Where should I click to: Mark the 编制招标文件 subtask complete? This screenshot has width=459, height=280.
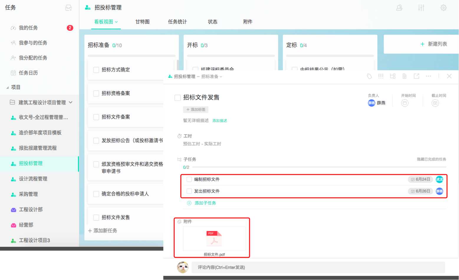coord(189,179)
